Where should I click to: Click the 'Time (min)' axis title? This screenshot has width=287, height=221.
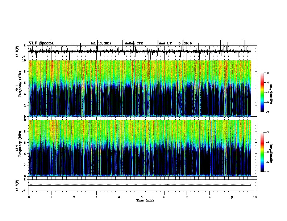coord(145,200)
